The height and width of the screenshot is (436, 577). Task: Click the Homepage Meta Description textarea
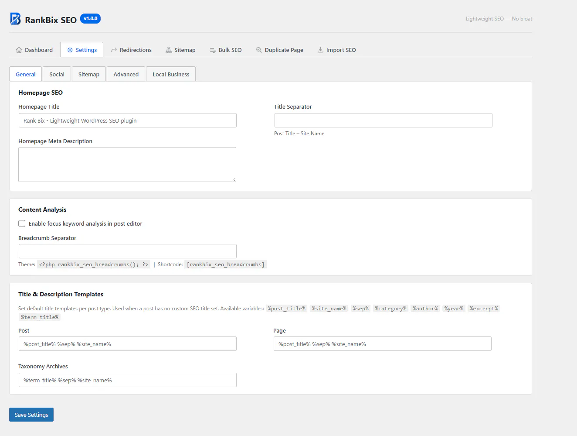pos(127,165)
